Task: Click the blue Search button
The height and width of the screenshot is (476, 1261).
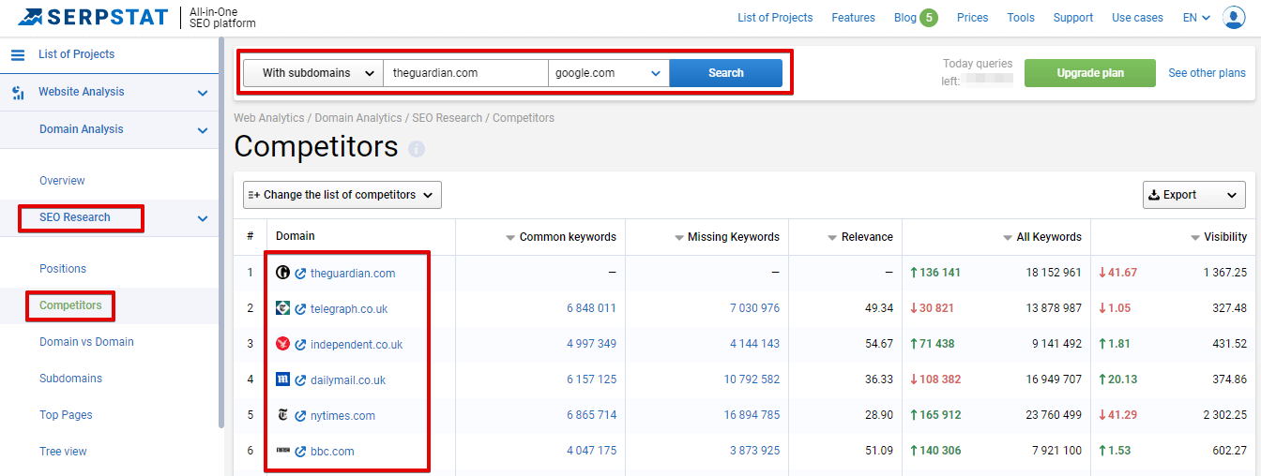Action: (x=726, y=73)
